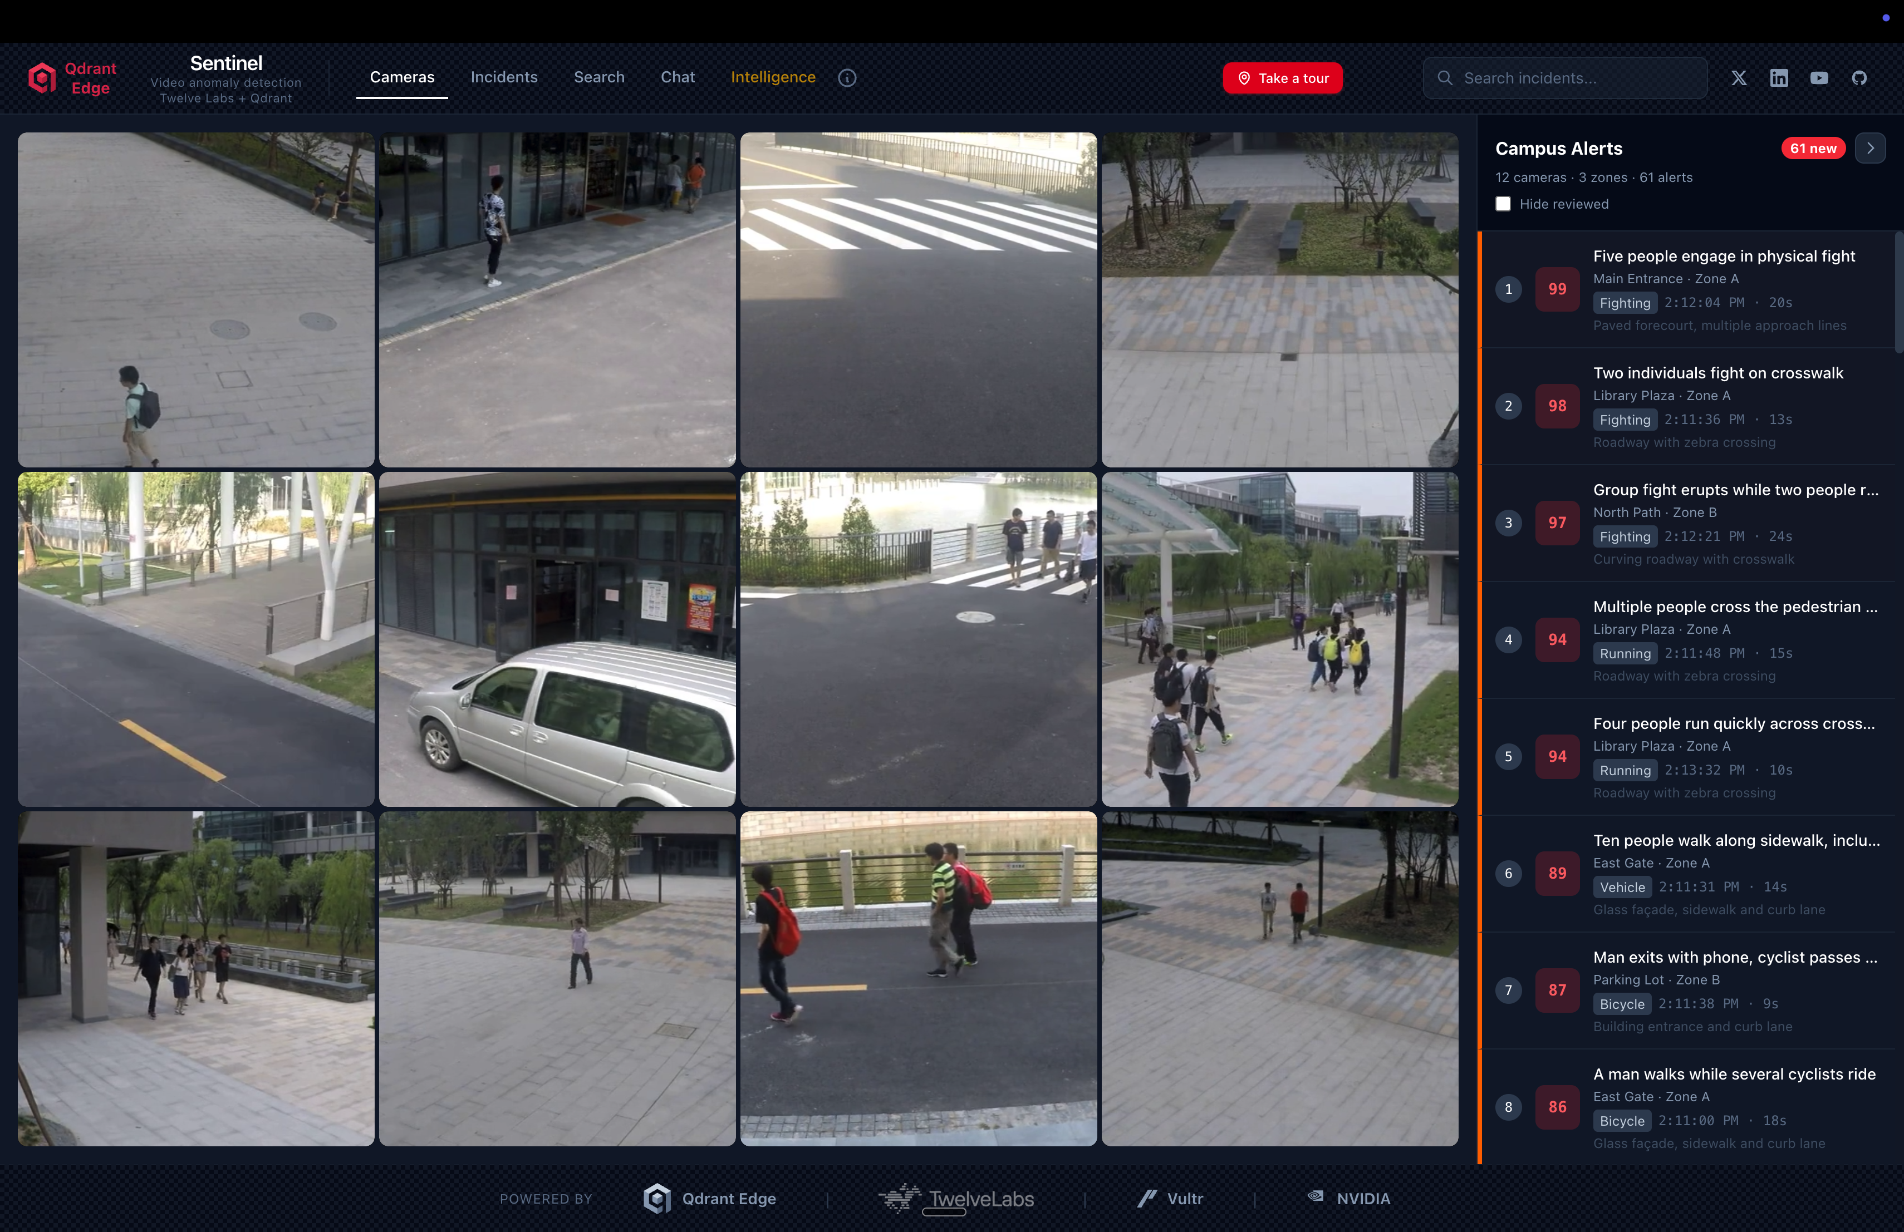Click the magnifier icon in the search bar

(x=1445, y=77)
